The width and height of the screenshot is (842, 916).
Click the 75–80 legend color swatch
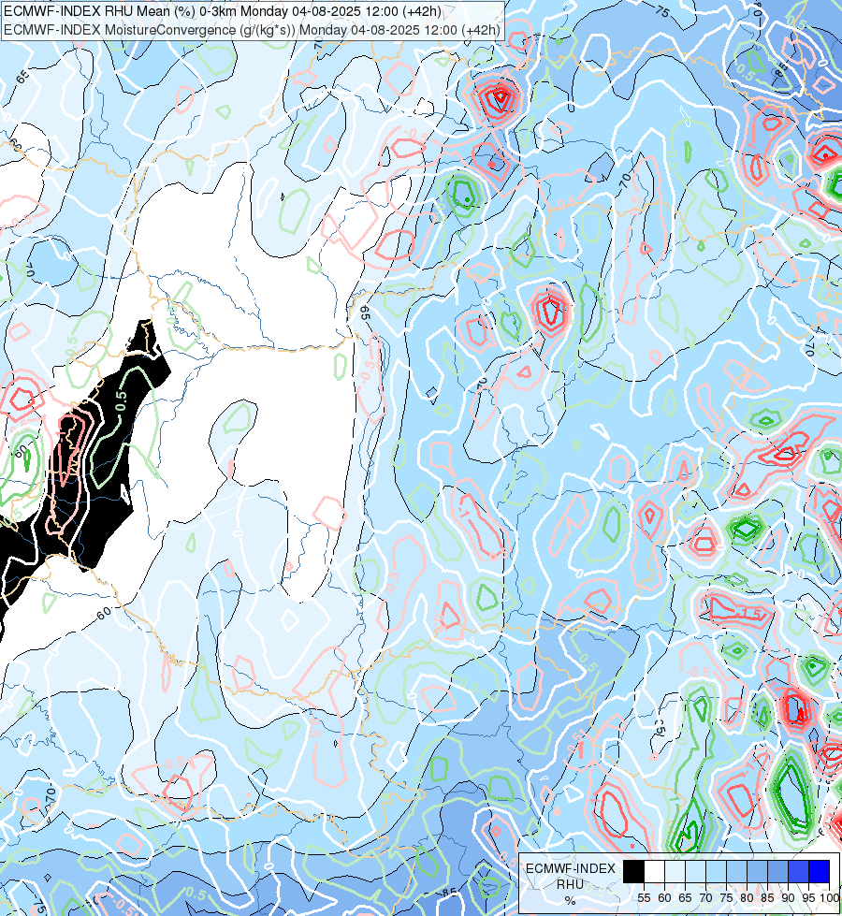tap(736, 872)
